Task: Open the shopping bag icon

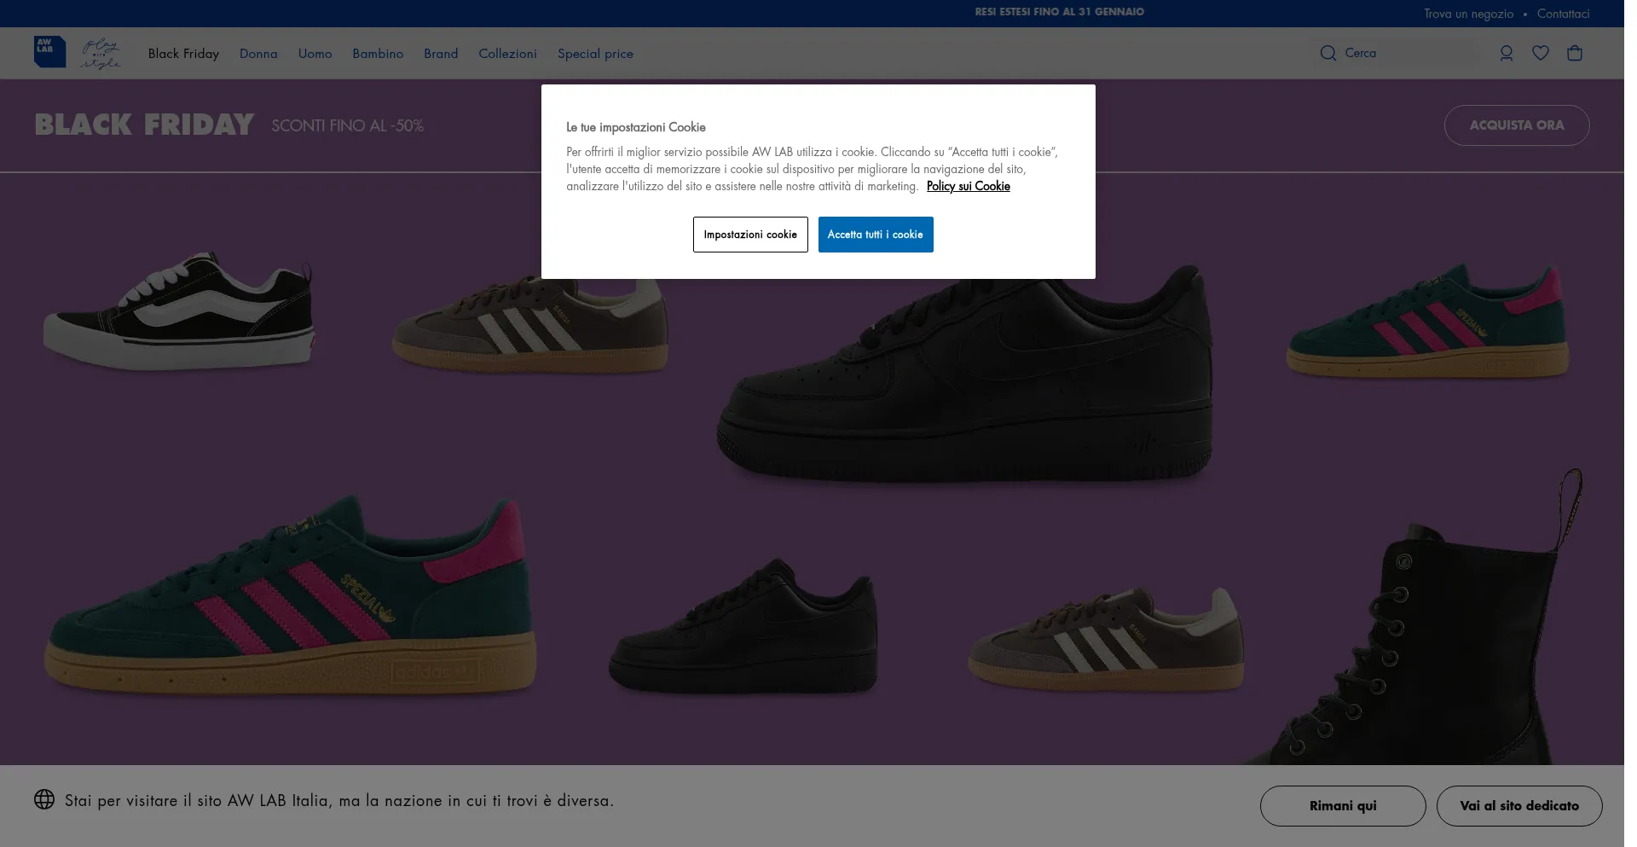Action: 1574,53
